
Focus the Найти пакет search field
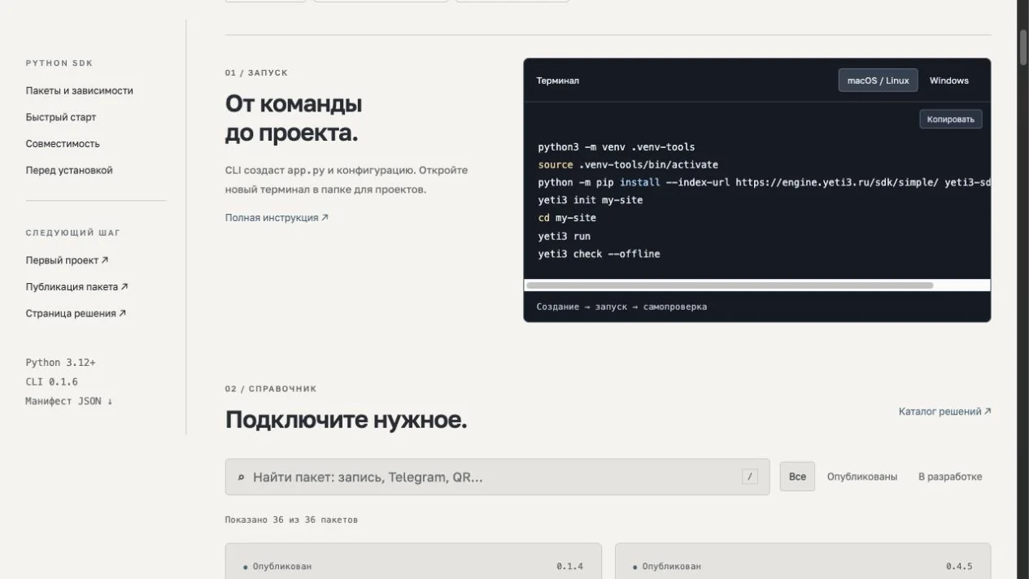pos(497,477)
